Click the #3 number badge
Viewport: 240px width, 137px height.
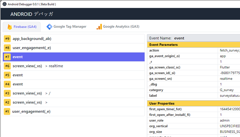(7, 93)
